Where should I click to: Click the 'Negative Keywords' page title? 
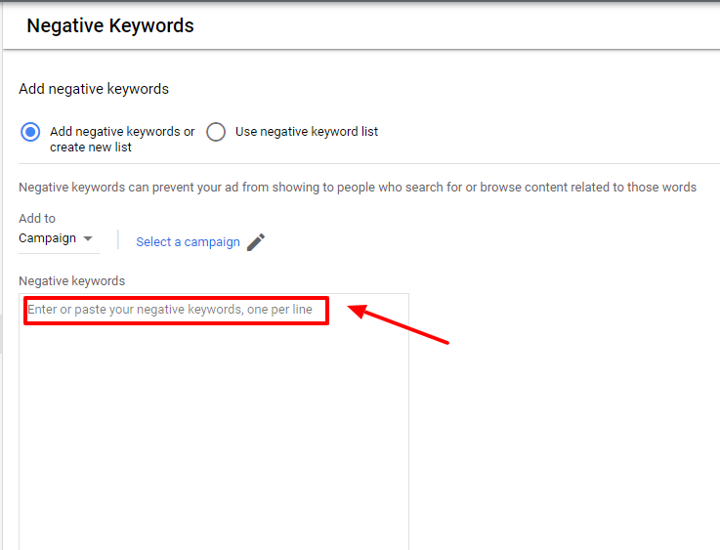(110, 25)
